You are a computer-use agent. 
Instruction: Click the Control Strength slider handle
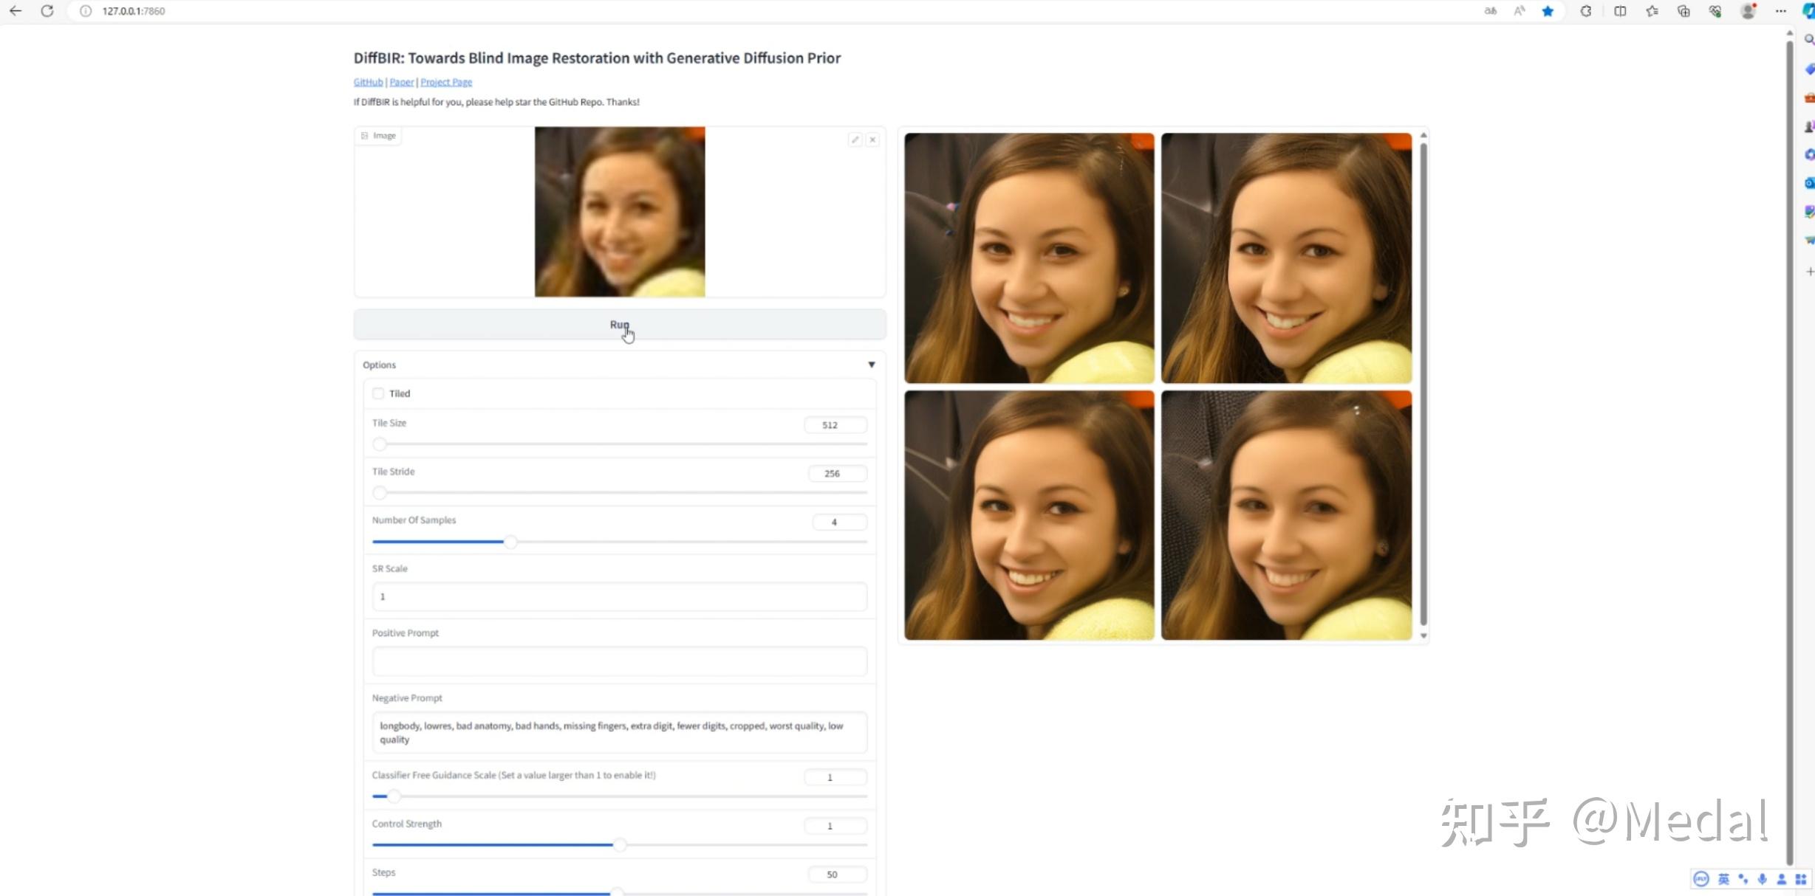620,844
